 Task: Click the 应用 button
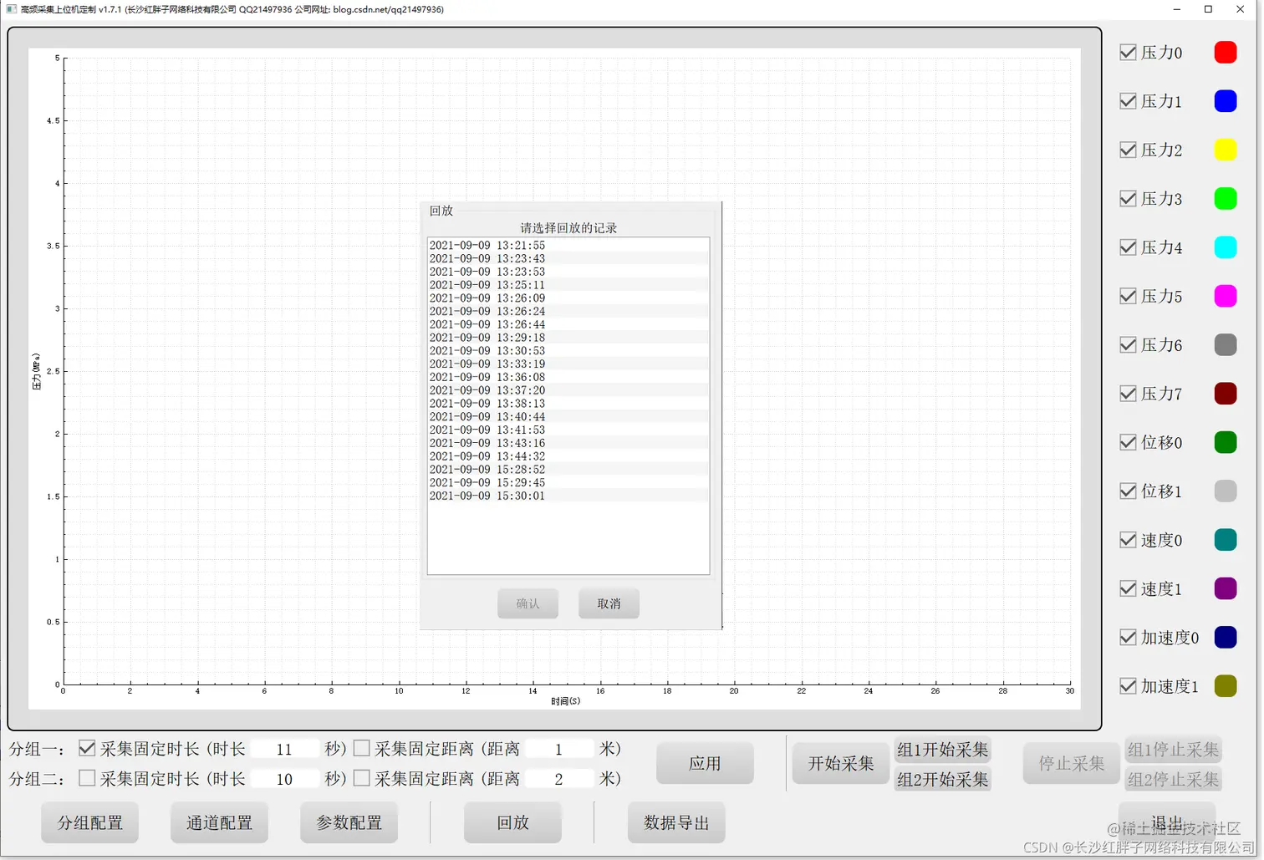(x=705, y=763)
